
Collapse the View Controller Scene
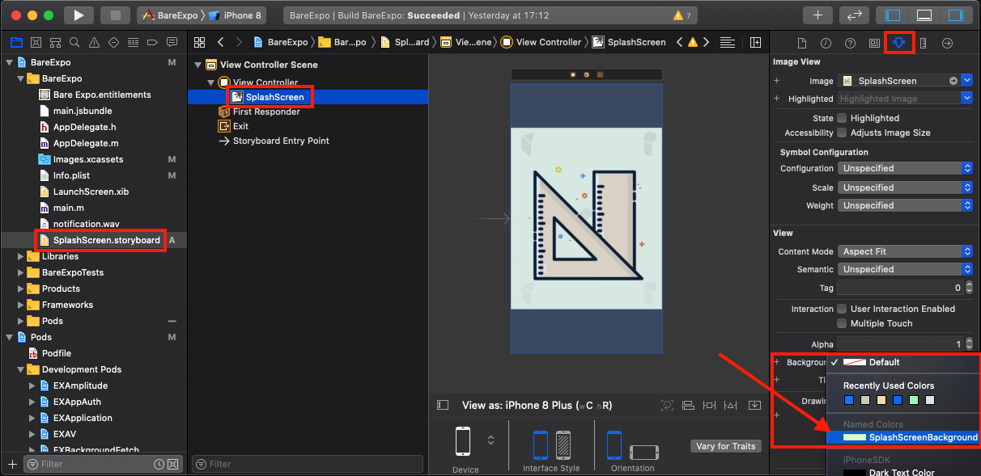pyautogui.click(x=199, y=65)
